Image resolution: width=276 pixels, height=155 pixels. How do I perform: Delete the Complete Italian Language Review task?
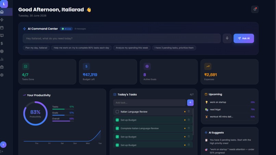click(x=189, y=128)
